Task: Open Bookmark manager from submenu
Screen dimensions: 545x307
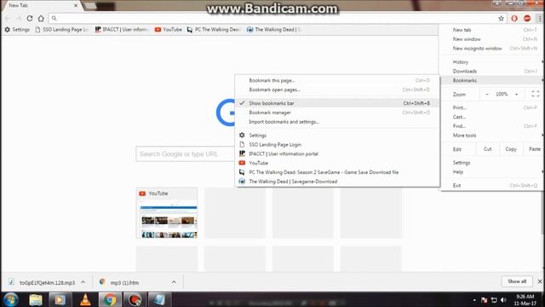Action: pyautogui.click(x=337, y=113)
